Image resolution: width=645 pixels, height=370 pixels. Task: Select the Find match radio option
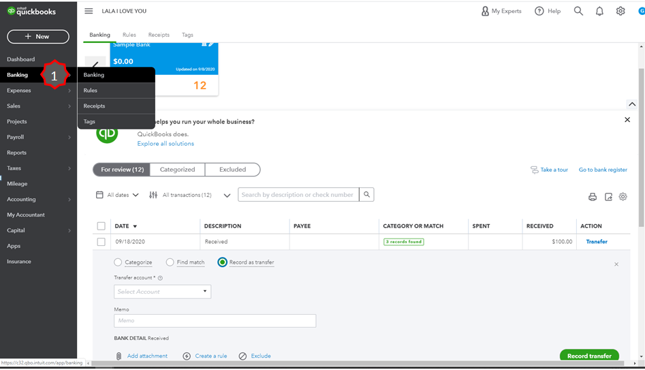click(170, 262)
